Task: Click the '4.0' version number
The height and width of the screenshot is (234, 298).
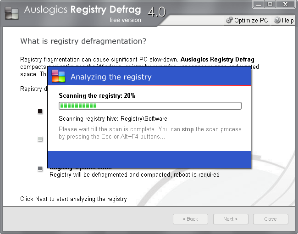Action: 157,12
